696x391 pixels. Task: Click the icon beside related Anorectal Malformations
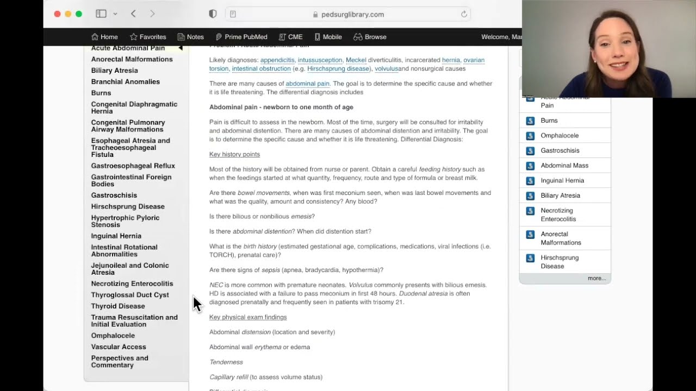click(x=530, y=235)
